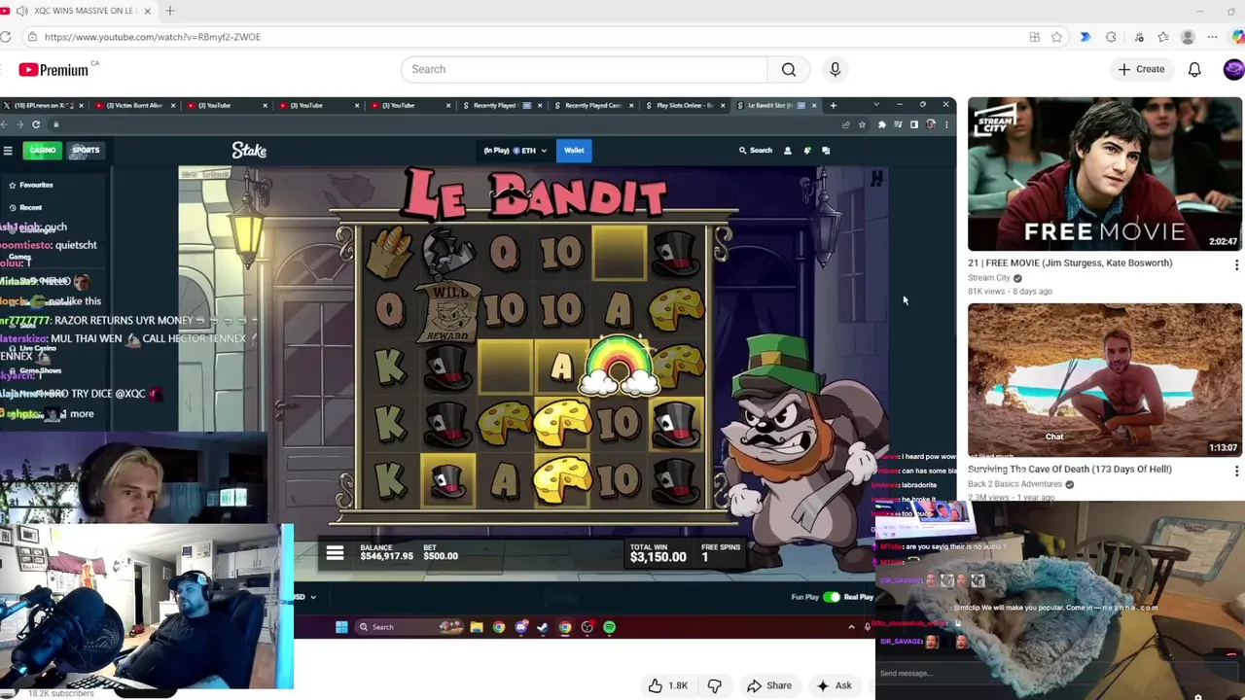Click the blue Wallet button
The image size is (1245, 700).
coord(574,150)
